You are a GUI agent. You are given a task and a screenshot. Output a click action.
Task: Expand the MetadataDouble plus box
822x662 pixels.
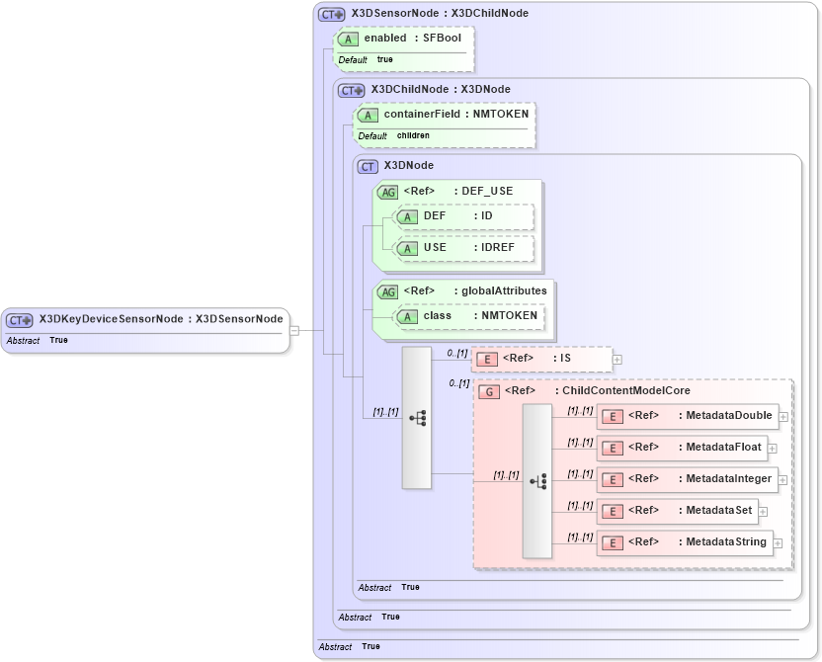(x=783, y=417)
